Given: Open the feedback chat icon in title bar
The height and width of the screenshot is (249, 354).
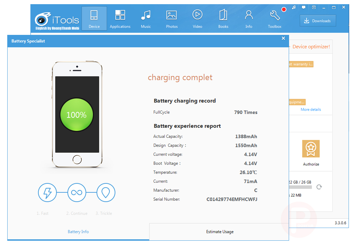Looking at the screenshot, I should (x=304, y=8).
